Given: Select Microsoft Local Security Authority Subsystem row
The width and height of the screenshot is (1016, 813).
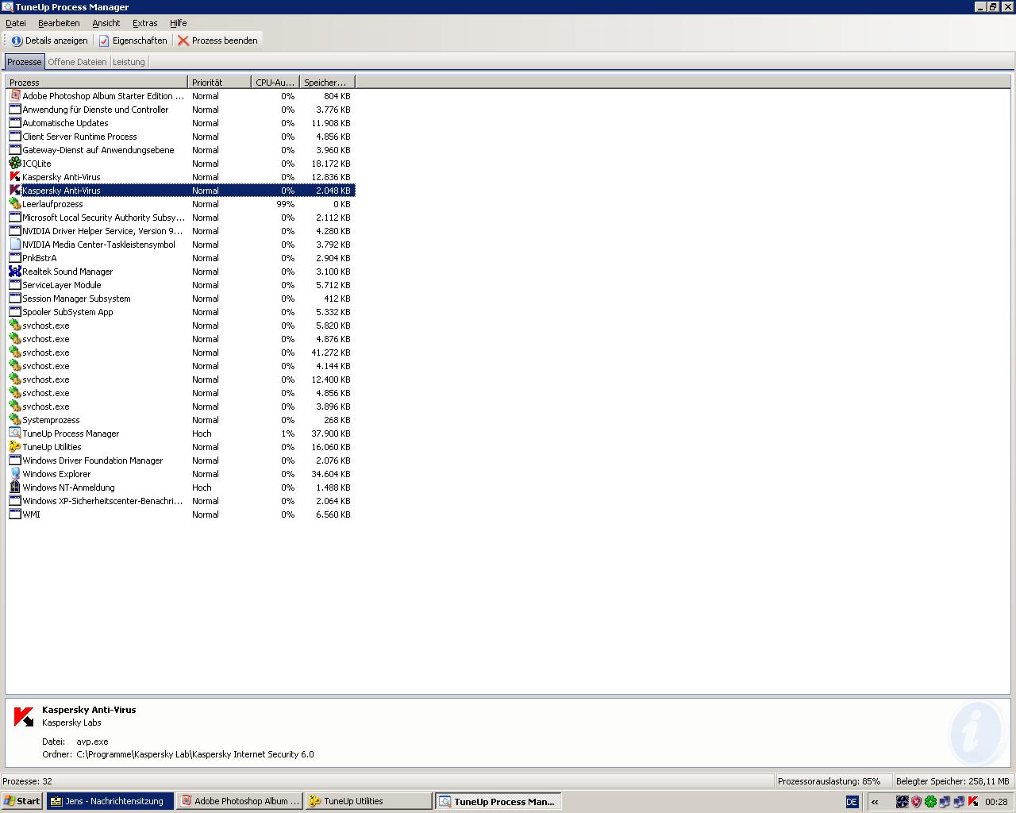Looking at the screenshot, I should [181, 218].
